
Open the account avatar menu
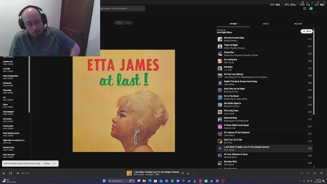point(311,8)
